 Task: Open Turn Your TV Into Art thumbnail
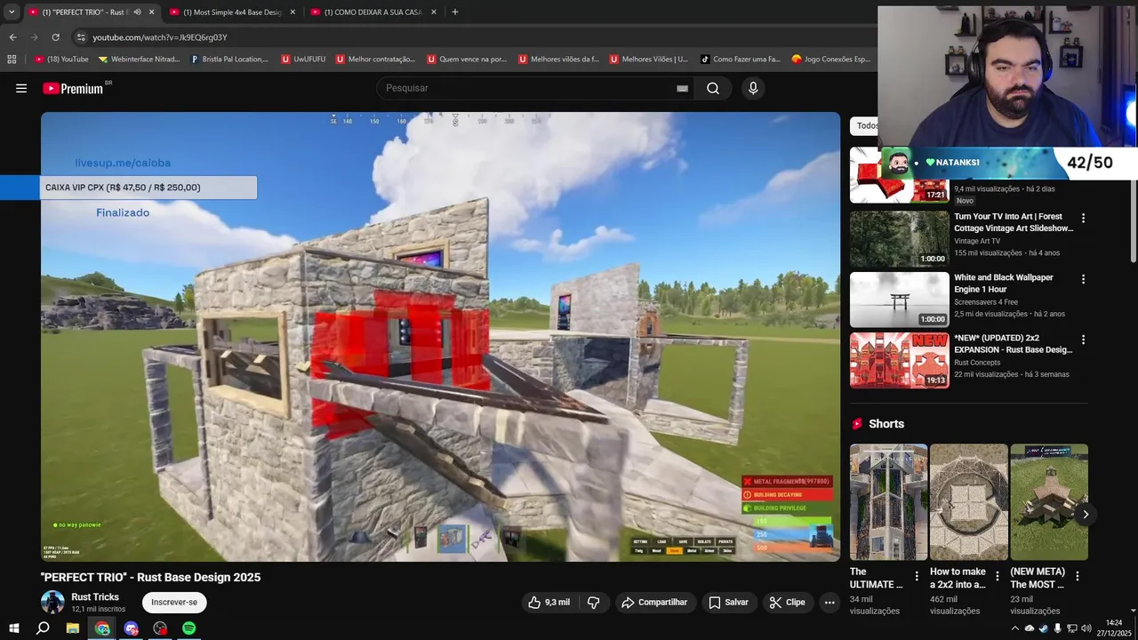pyautogui.click(x=900, y=238)
